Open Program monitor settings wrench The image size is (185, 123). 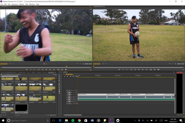click(x=176, y=64)
